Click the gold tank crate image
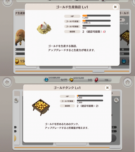 (x=41, y=107)
